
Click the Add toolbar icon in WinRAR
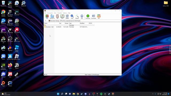coord(47,17)
